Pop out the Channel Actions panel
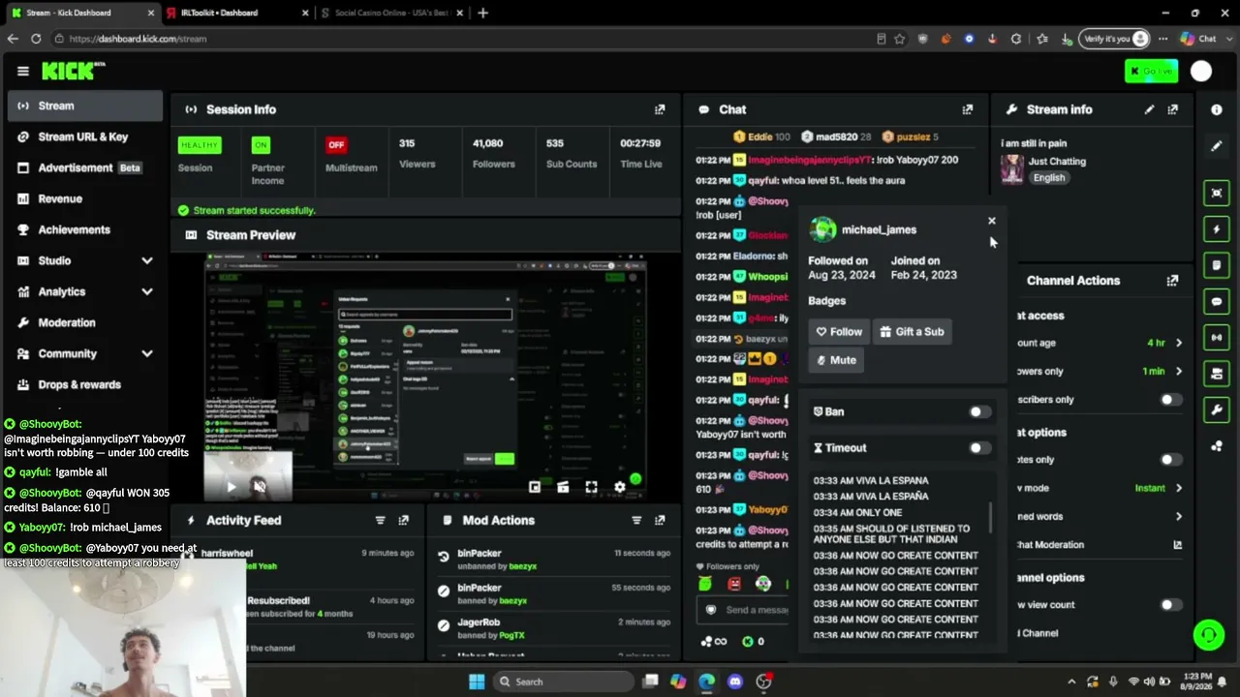The height and width of the screenshot is (697, 1240). pyautogui.click(x=1172, y=281)
